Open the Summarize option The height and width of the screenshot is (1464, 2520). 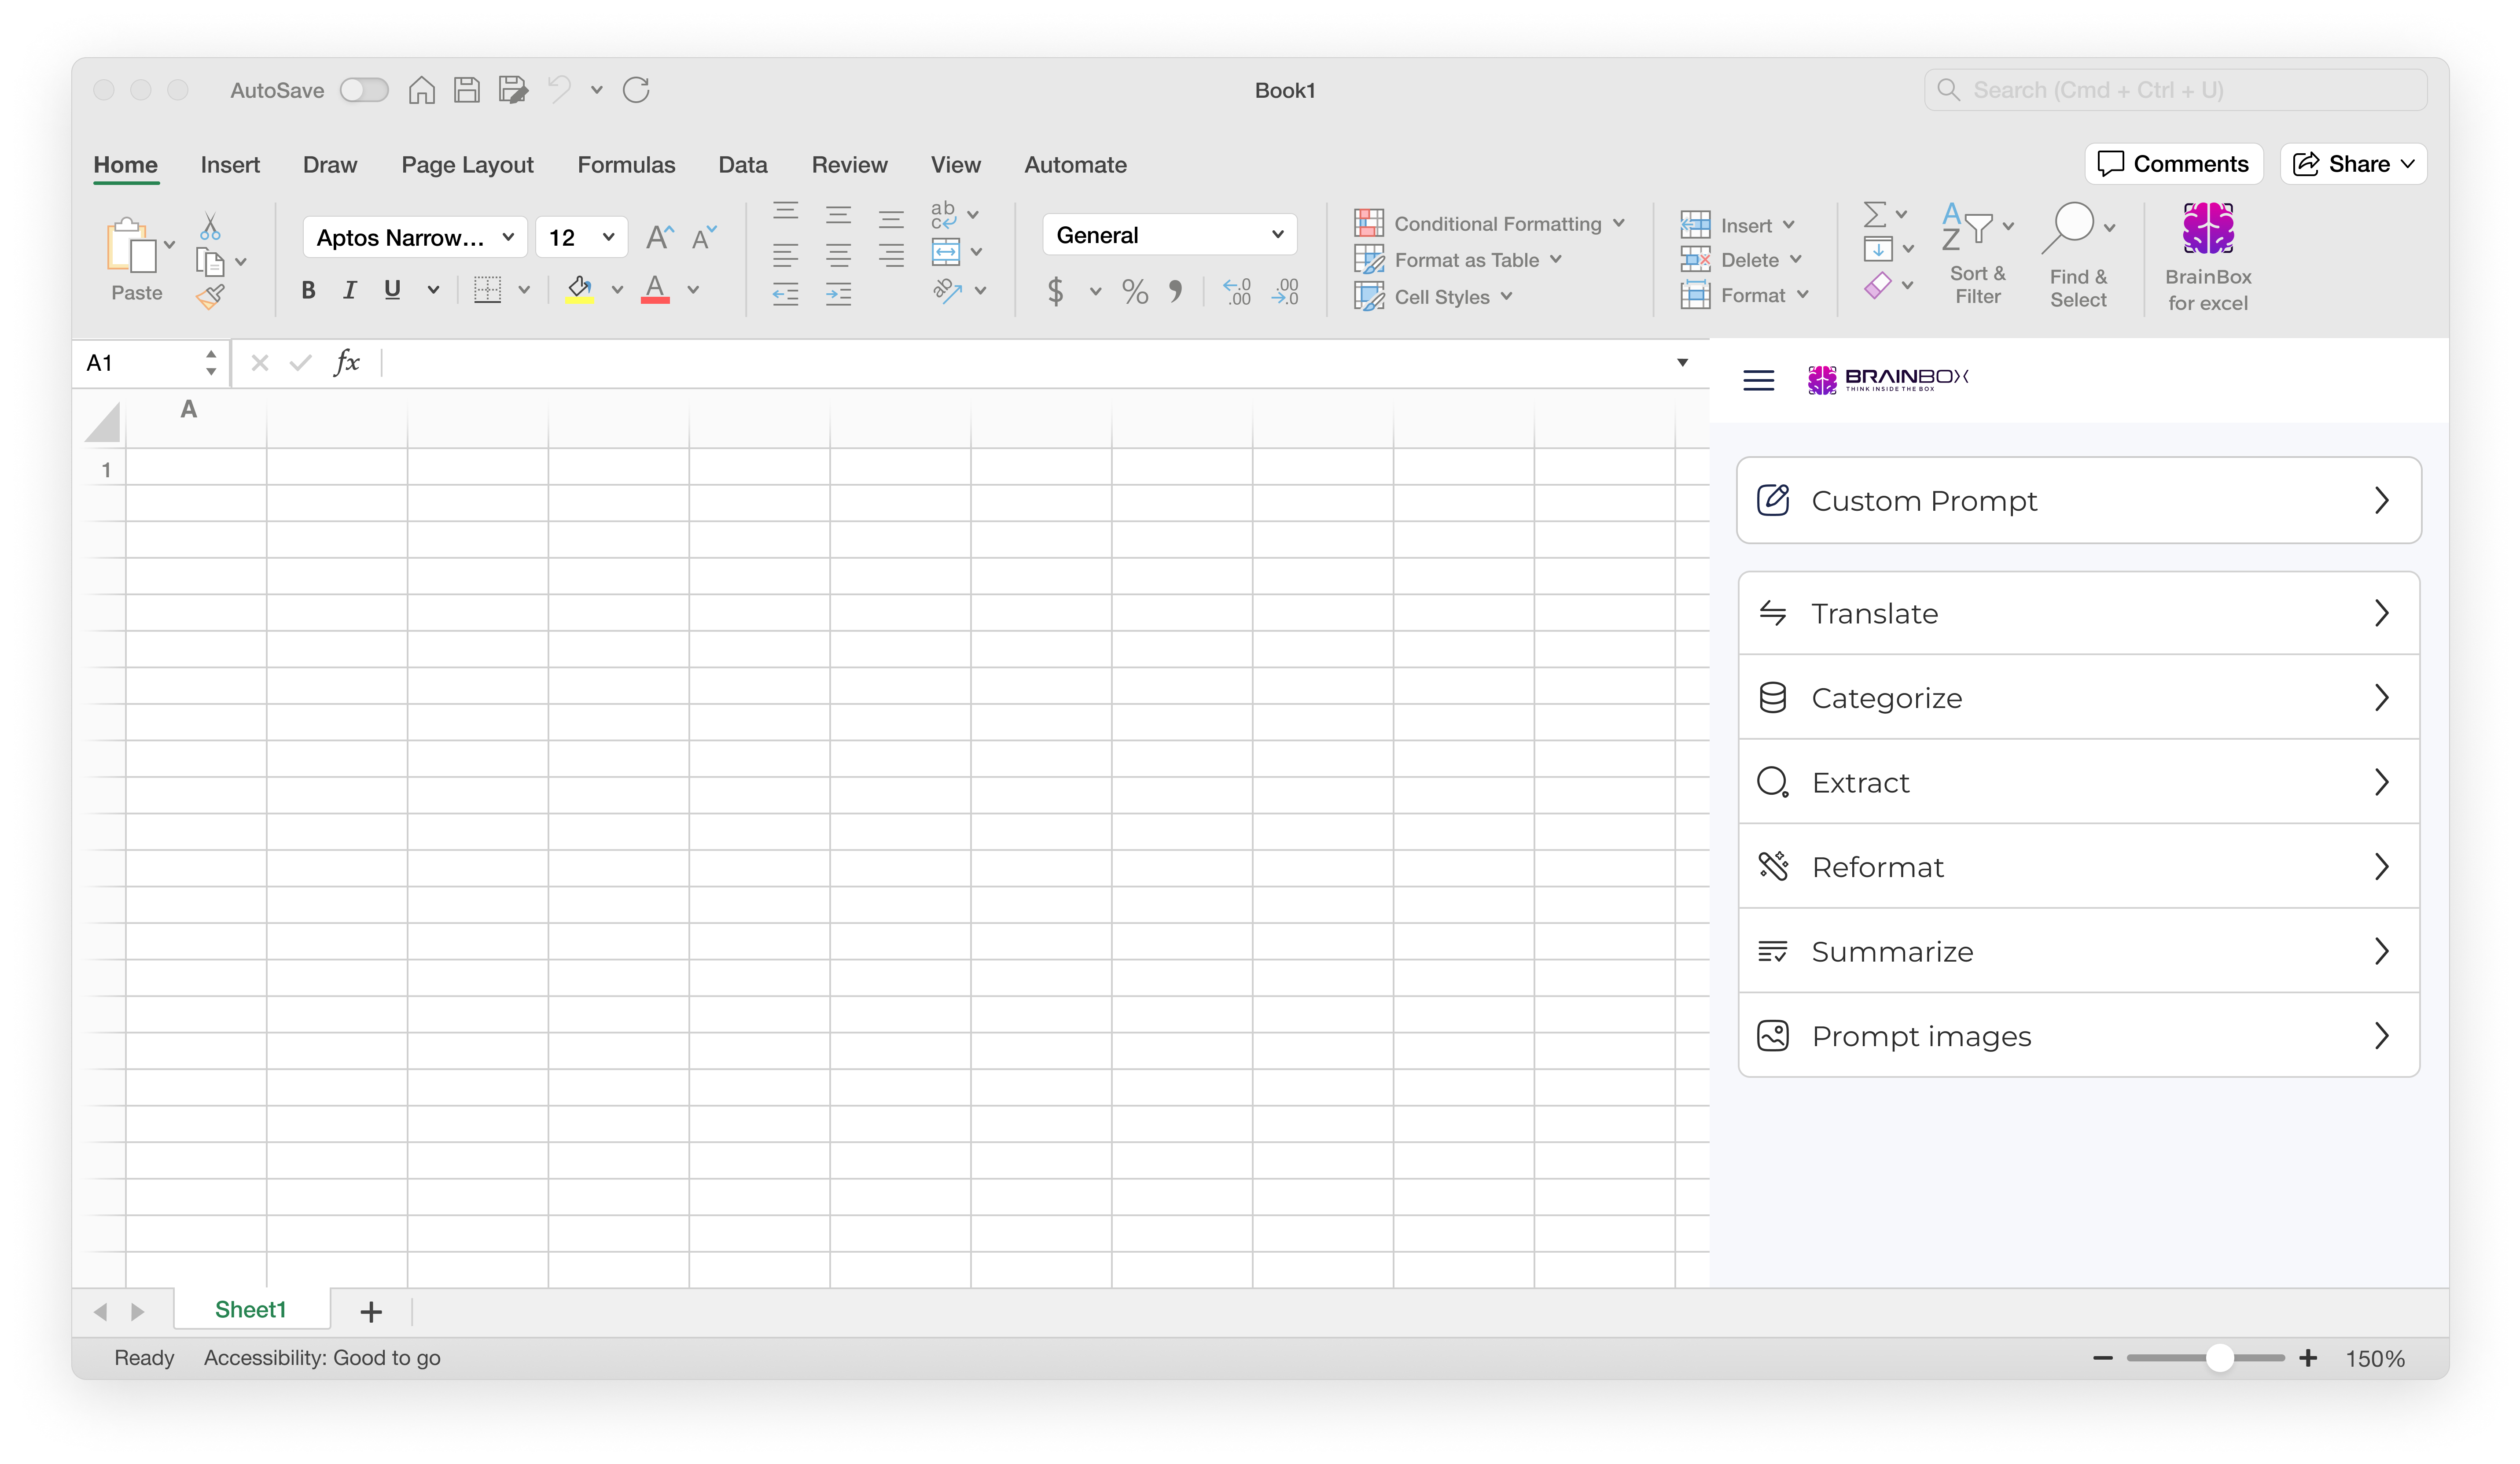click(x=2078, y=951)
